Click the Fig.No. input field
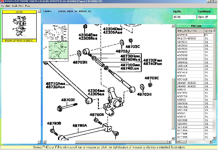This screenshot has height=150, width=218. (184, 17)
